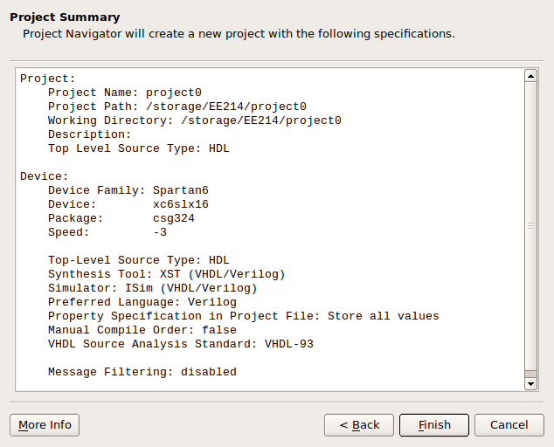Viewport: 554px width, 447px height.
Task: Click 'Message Filtering: disabled' line
Action: (142, 372)
